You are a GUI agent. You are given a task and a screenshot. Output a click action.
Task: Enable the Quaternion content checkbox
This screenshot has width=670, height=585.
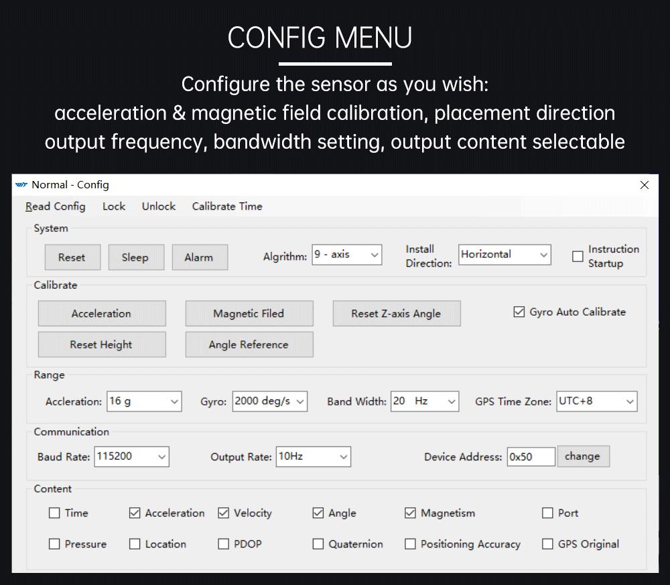318,544
